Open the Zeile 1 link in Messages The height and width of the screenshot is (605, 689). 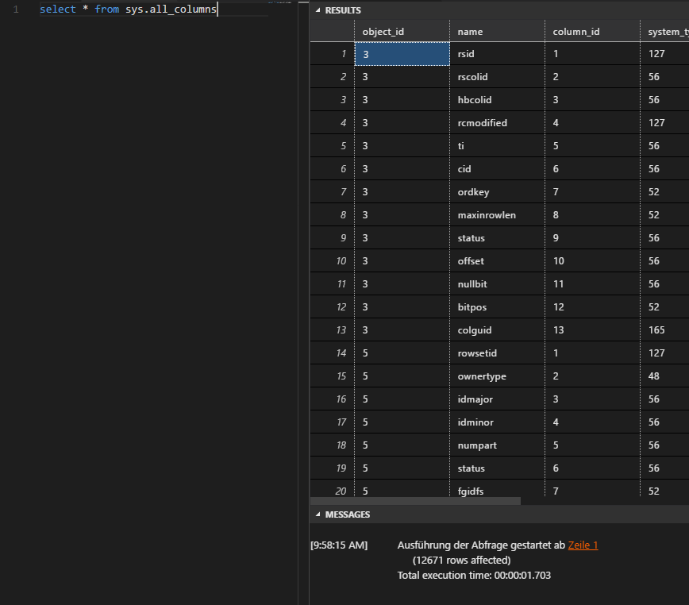(x=582, y=545)
